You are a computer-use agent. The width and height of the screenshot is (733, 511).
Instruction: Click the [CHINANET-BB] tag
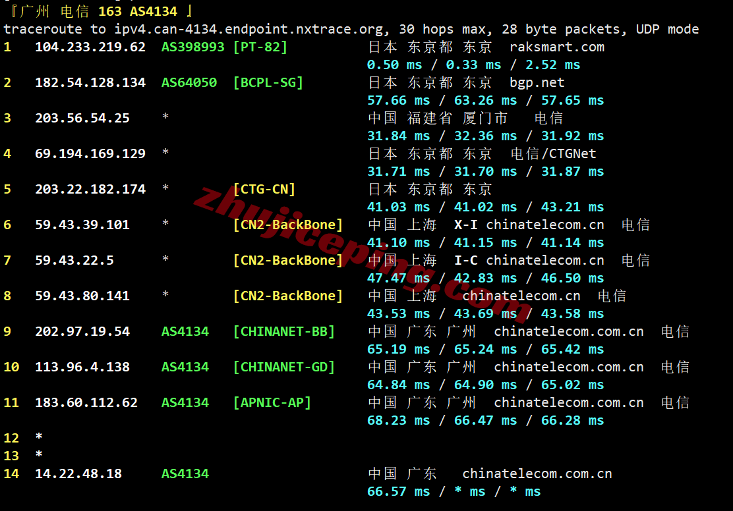[283, 332]
